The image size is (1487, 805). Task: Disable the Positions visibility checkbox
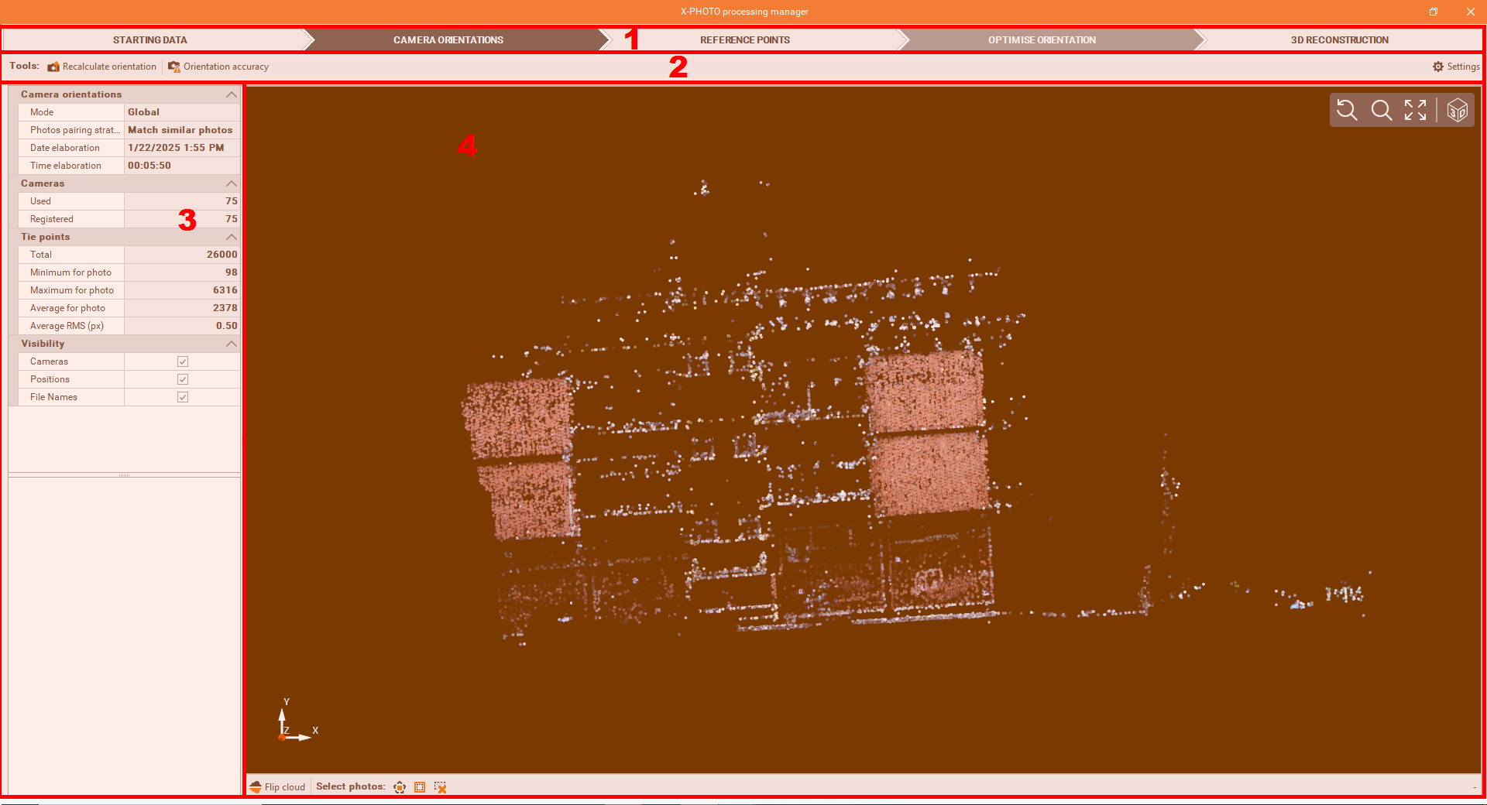(182, 379)
